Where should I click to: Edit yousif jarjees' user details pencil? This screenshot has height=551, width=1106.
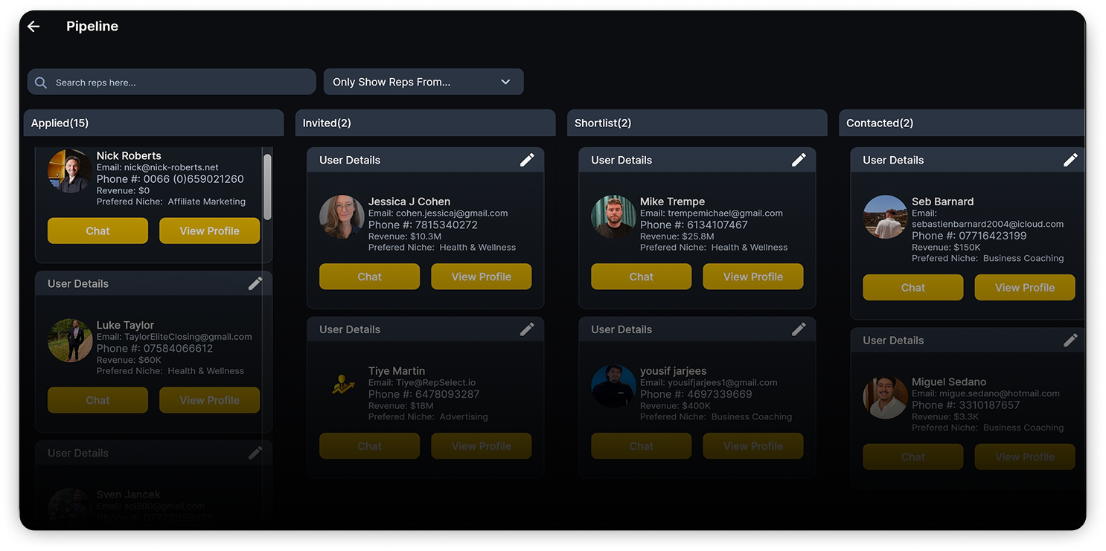pyautogui.click(x=799, y=329)
